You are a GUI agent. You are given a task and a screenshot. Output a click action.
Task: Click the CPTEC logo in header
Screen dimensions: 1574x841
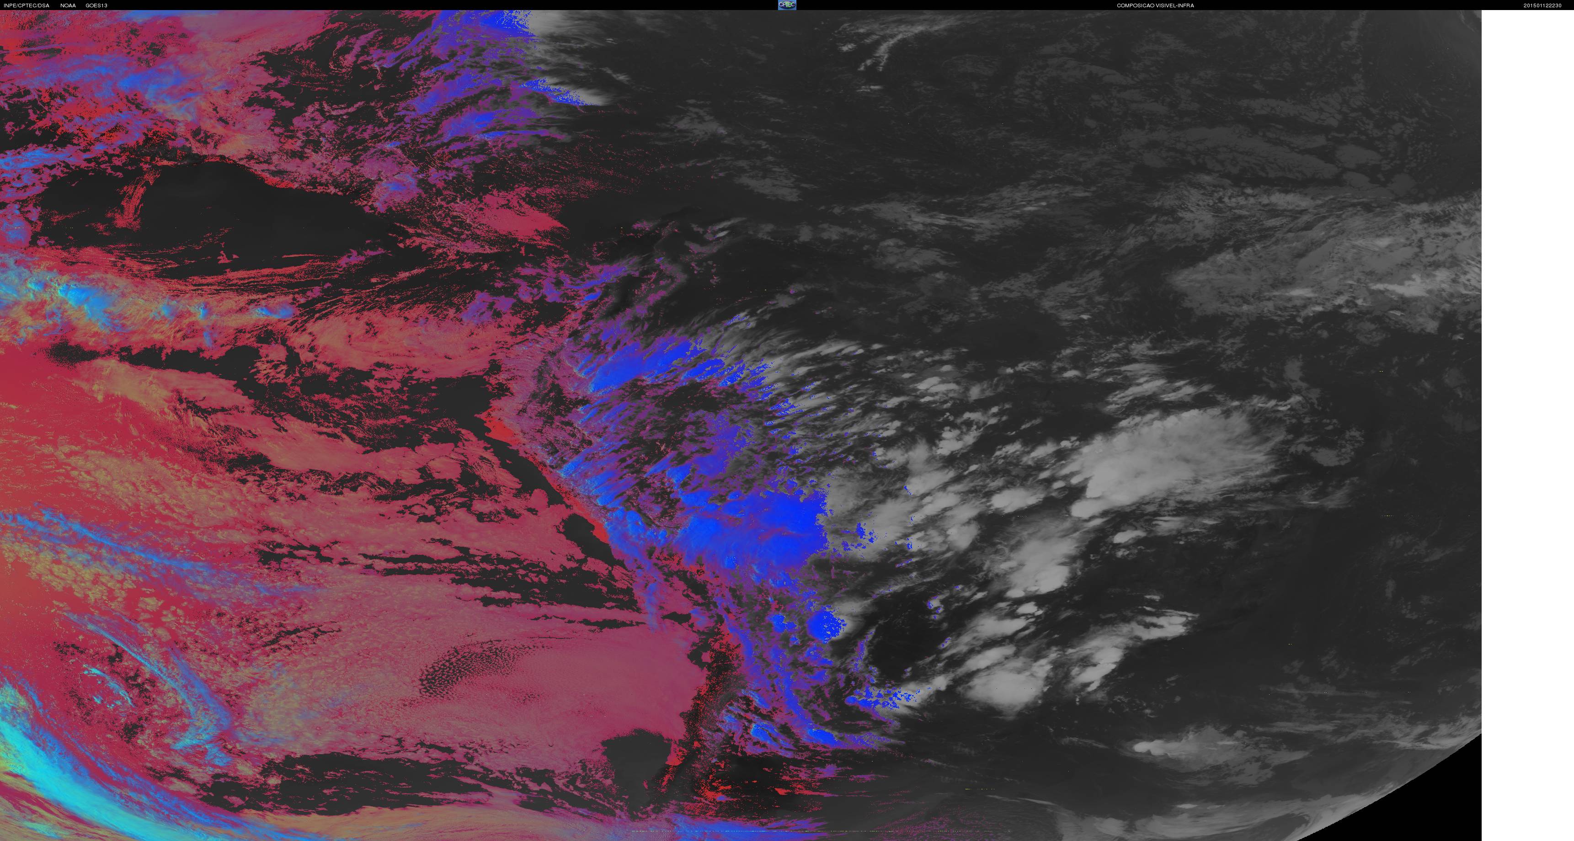787,5
